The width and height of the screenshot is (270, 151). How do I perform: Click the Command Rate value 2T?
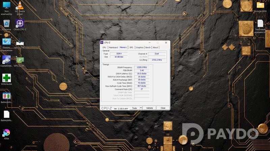(142, 89)
